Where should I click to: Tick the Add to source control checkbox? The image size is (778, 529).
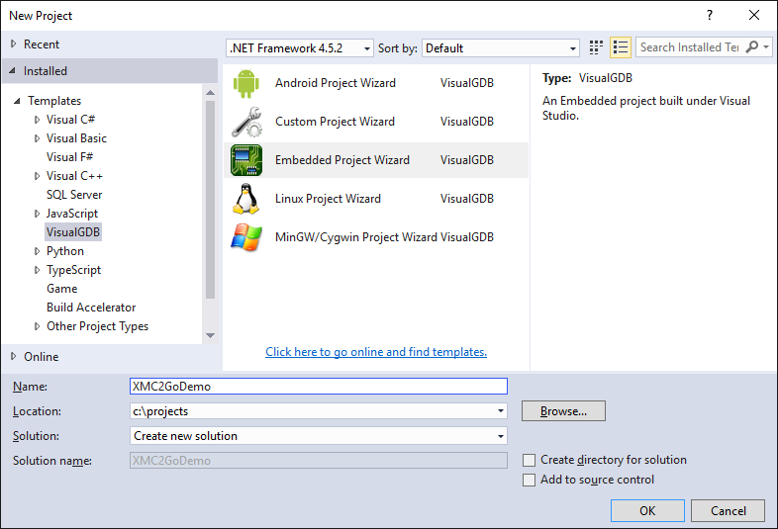pyautogui.click(x=529, y=480)
